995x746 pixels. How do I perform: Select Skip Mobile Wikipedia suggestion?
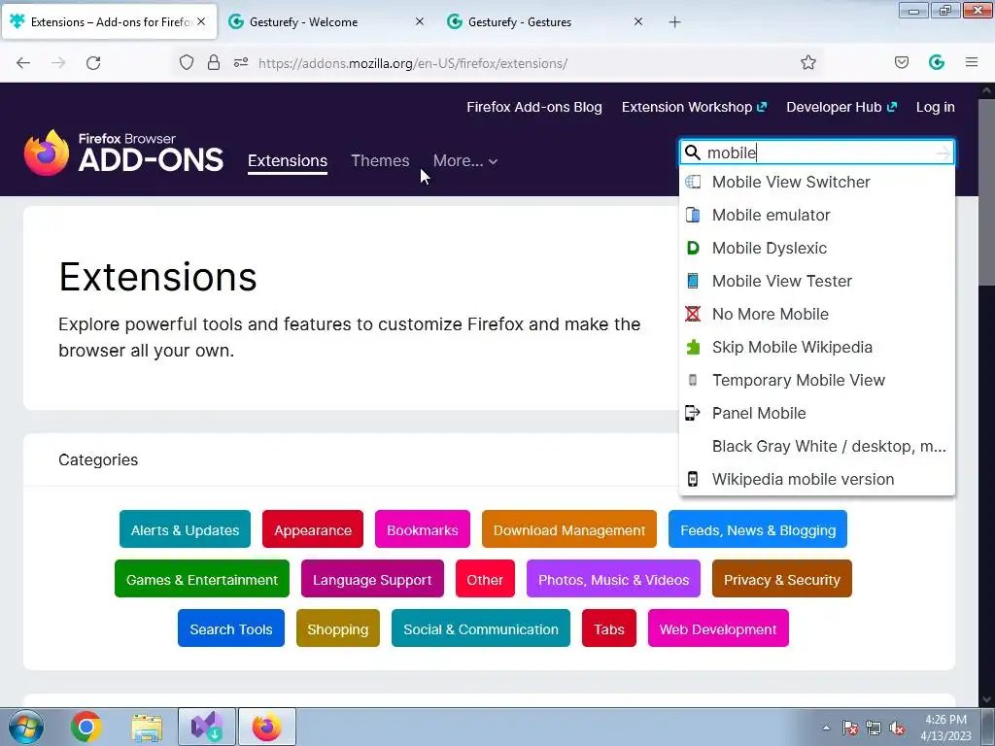click(816, 347)
